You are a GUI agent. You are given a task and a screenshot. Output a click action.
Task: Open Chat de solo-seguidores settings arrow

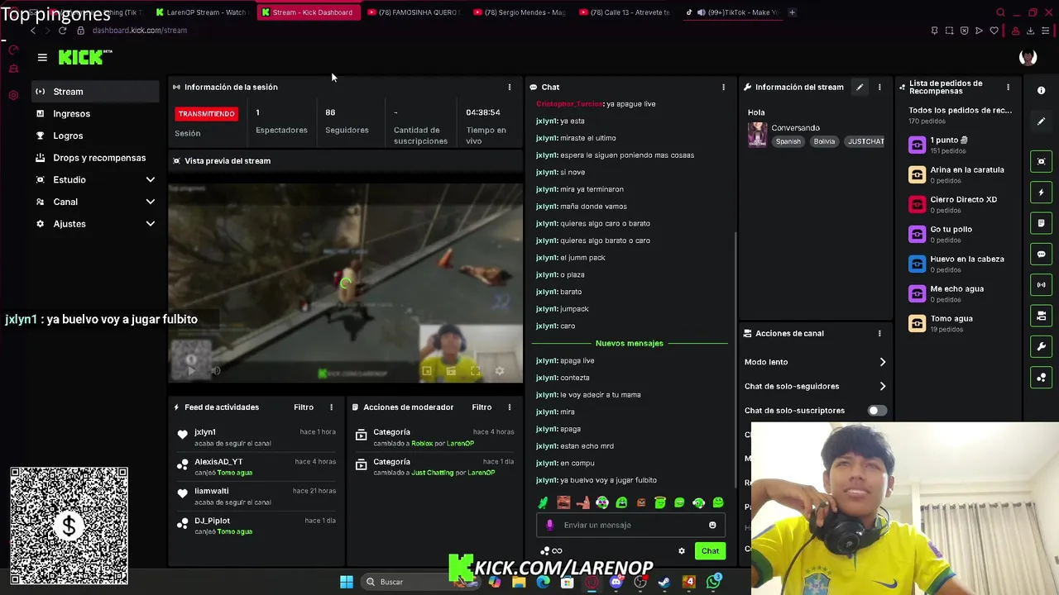coord(882,386)
